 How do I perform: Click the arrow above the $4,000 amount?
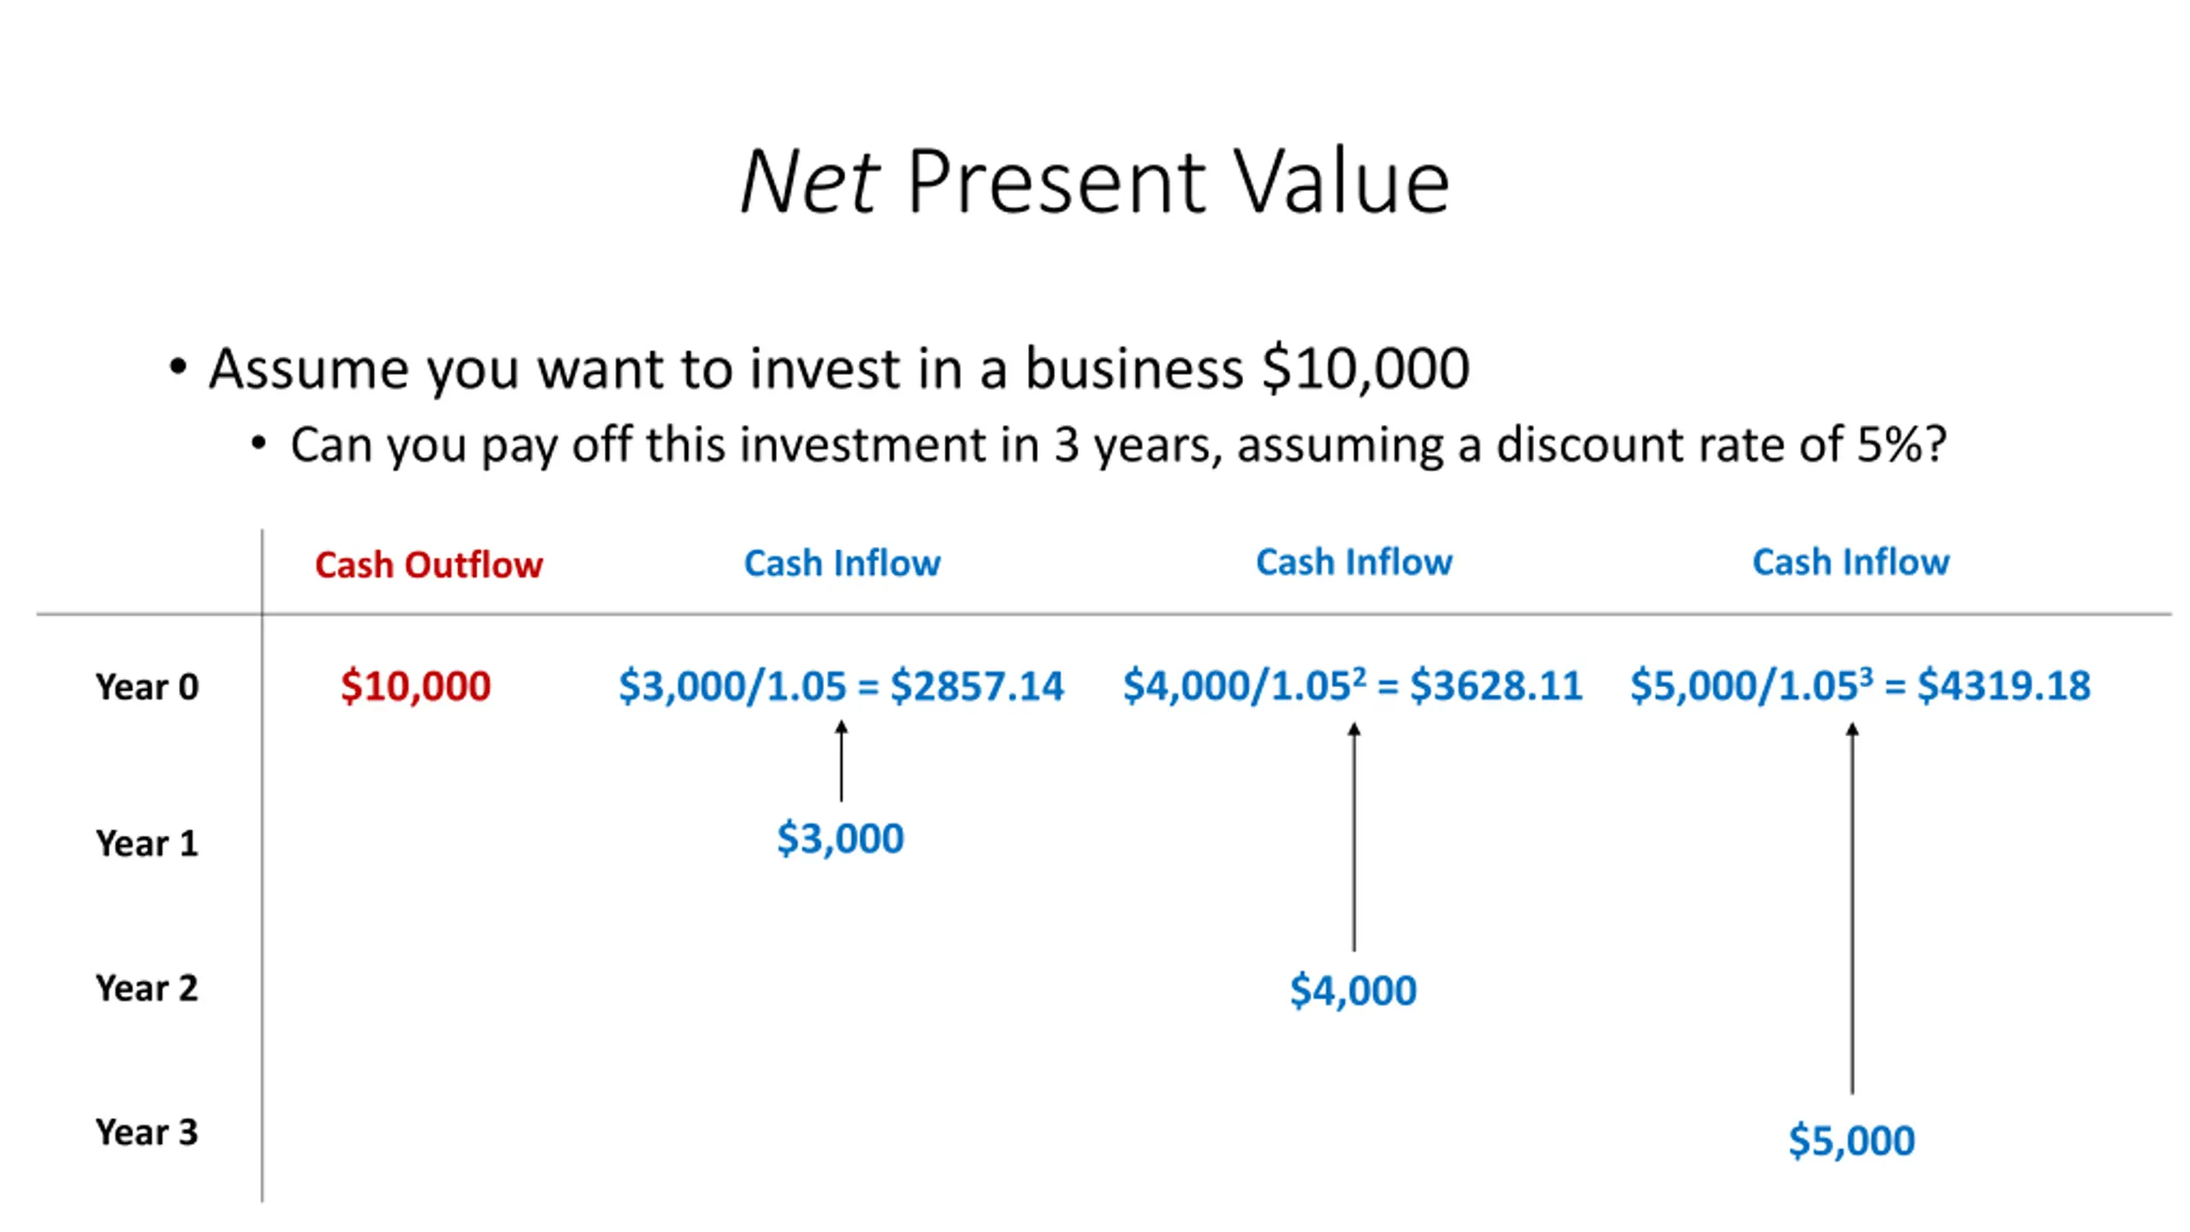[1353, 837]
